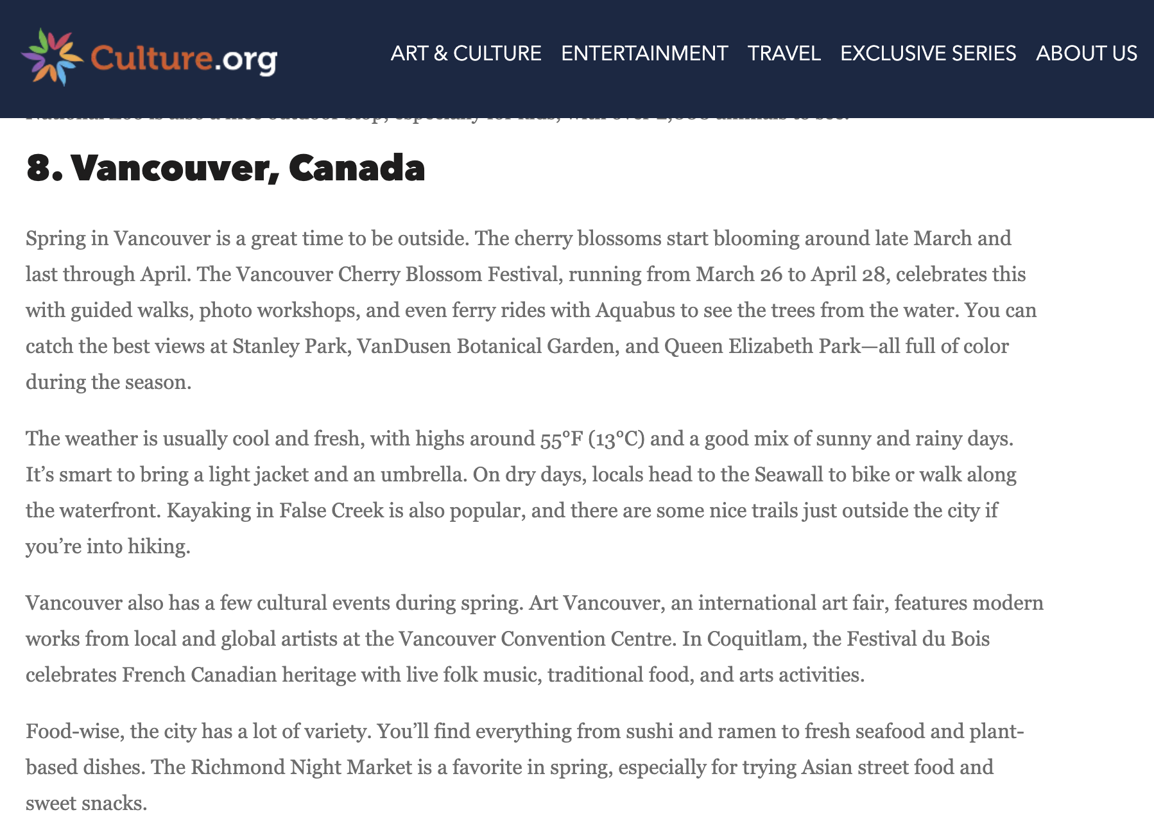Select Exclusive Series in navigation
Viewport: 1154px width, 837px height.
pos(928,53)
